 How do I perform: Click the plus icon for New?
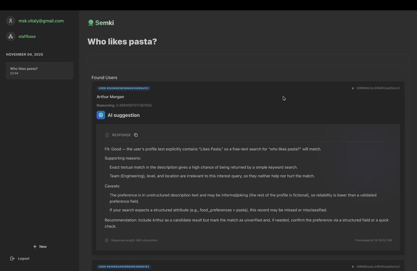(x=35, y=247)
